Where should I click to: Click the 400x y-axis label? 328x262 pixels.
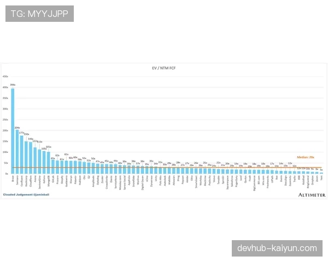pos(5,87)
